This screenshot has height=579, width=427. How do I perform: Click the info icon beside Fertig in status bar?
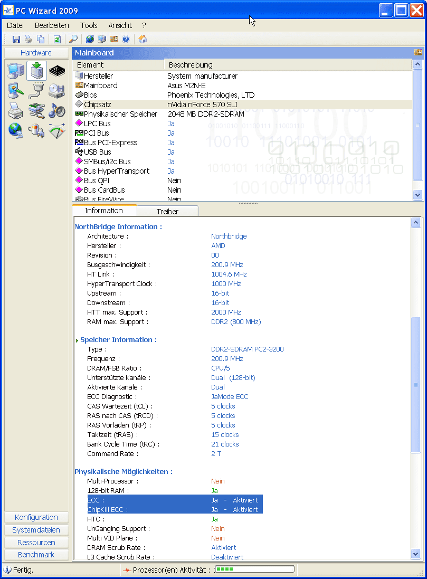point(8,570)
